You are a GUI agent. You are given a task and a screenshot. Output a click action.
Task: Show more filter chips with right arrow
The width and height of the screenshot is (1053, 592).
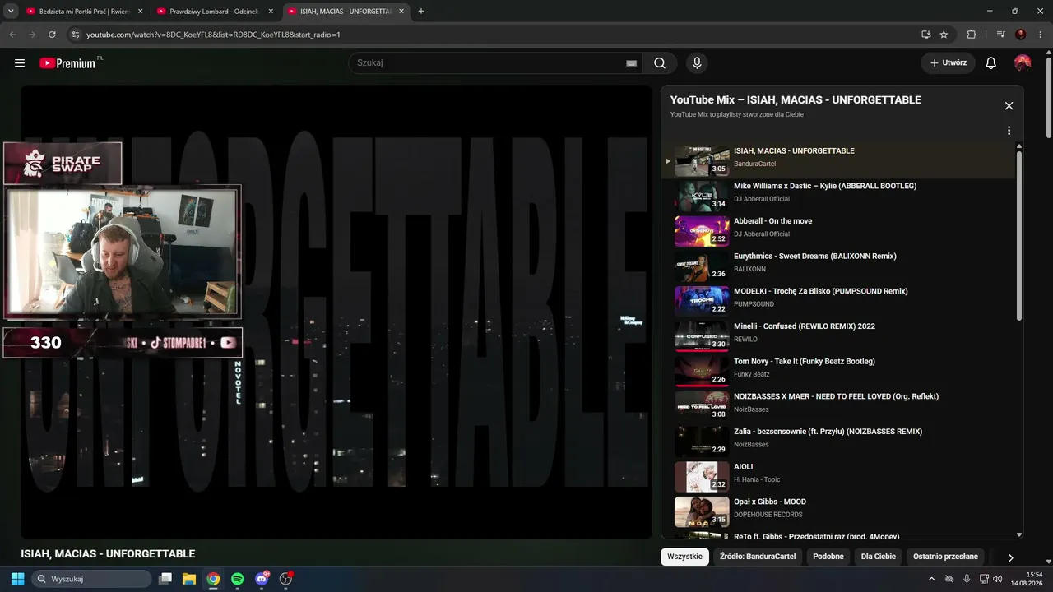pos(1011,557)
